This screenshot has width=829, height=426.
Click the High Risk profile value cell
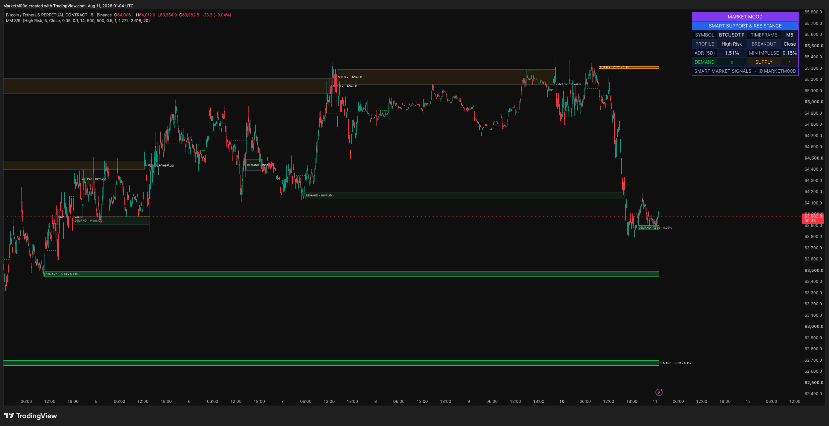click(732, 44)
